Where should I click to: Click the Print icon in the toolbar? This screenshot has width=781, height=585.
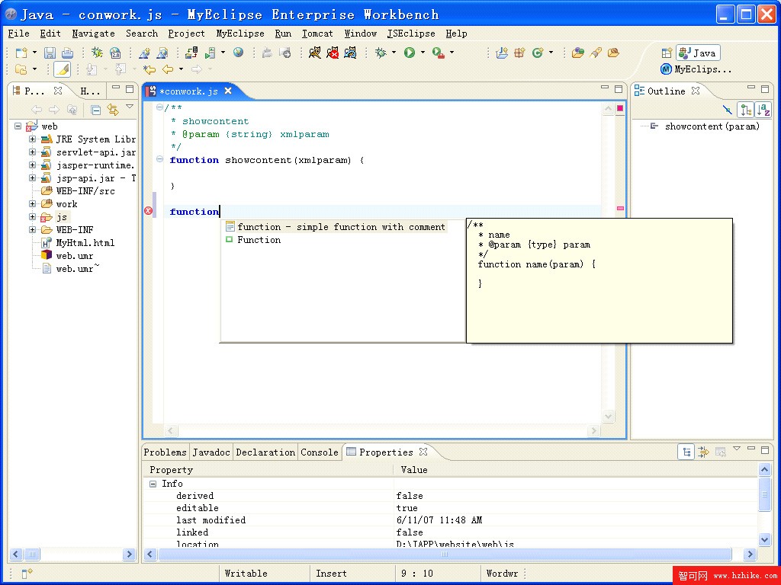[x=67, y=53]
